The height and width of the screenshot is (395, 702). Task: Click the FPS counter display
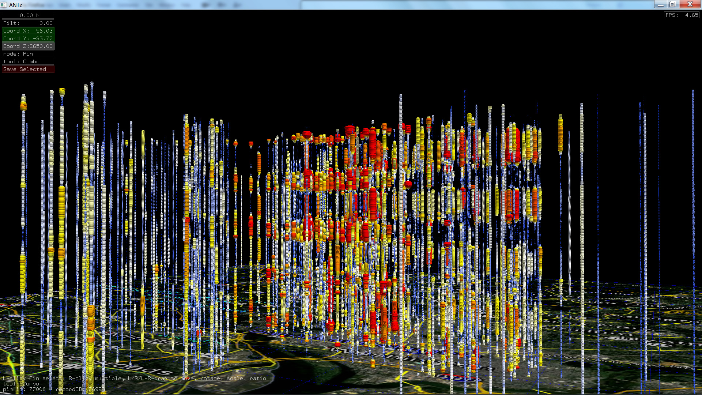pos(682,15)
